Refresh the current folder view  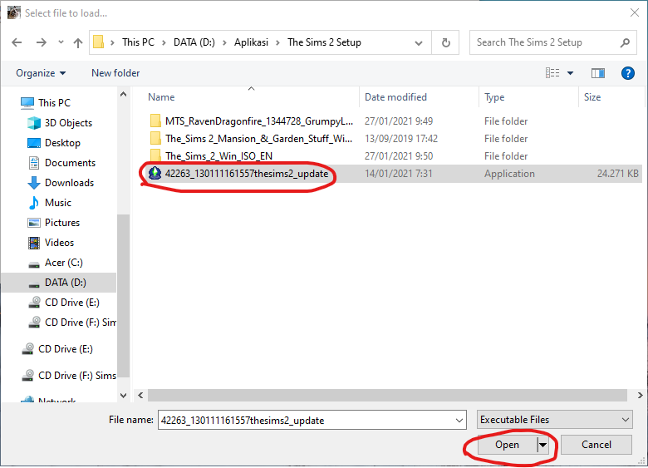(x=446, y=42)
